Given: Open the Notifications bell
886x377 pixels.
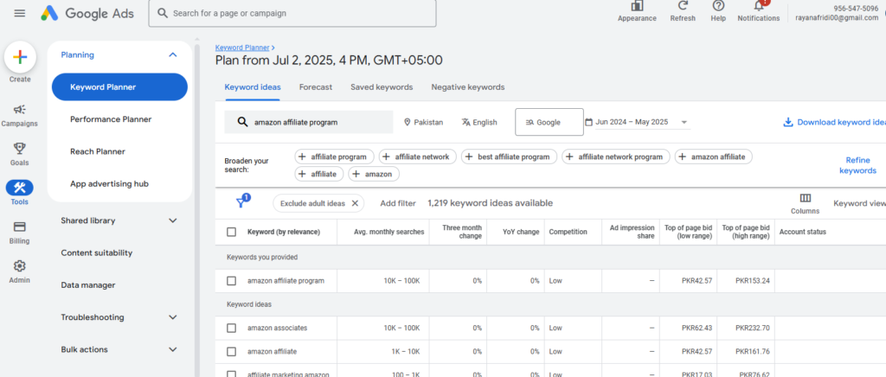Looking at the screenshot, I should [x=758, y=6].
